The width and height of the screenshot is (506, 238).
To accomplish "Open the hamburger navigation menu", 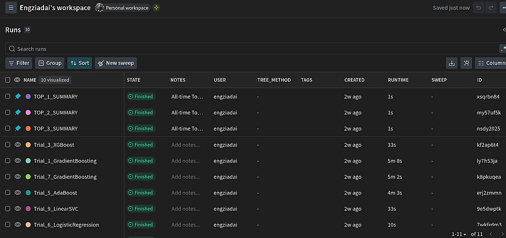I will pyautogui.click(x=11, y=8).
